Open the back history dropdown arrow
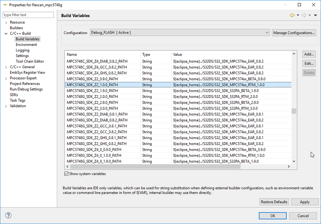321x224 pixels. pyautogui.click(x=298, y=15)
